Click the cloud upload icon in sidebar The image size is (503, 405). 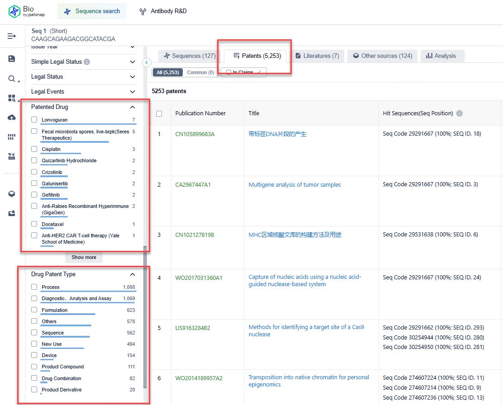pos(12,118)
